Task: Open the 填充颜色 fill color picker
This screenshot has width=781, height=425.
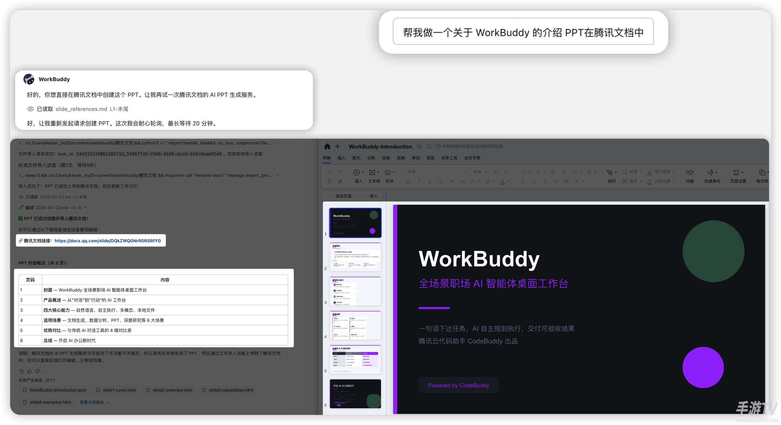Action: click(661, 172)
